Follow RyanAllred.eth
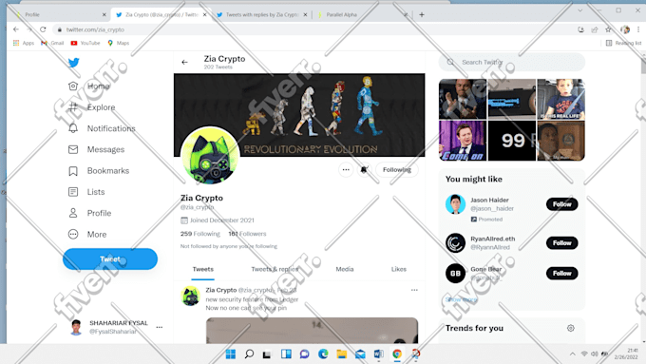Viewport: 646px width, 364px height. coord(562,242)
